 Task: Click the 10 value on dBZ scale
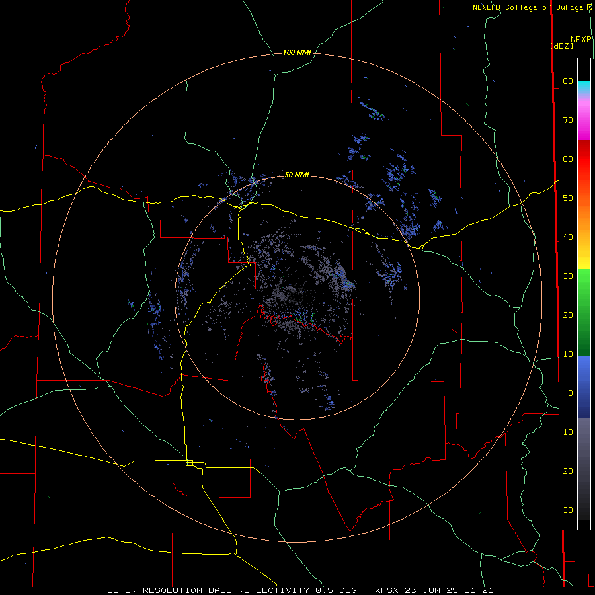pyautogui.click(x=568, y=354)
